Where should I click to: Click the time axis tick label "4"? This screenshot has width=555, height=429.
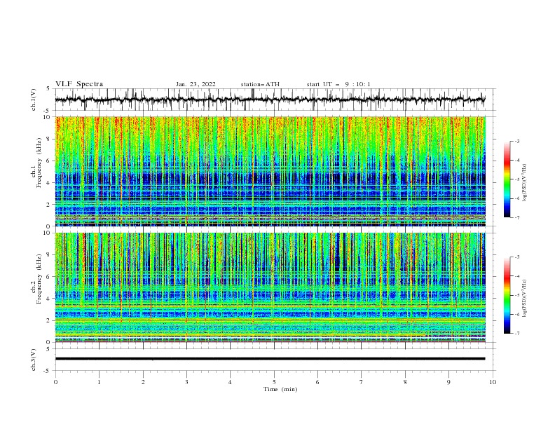(230, 382)
